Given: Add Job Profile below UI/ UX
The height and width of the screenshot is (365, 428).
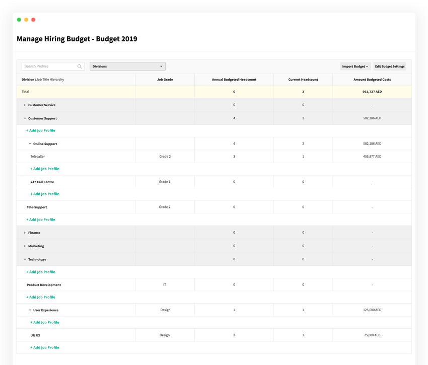Looking at the screenshot, I should pyautogui.click(x=45, y=347).
